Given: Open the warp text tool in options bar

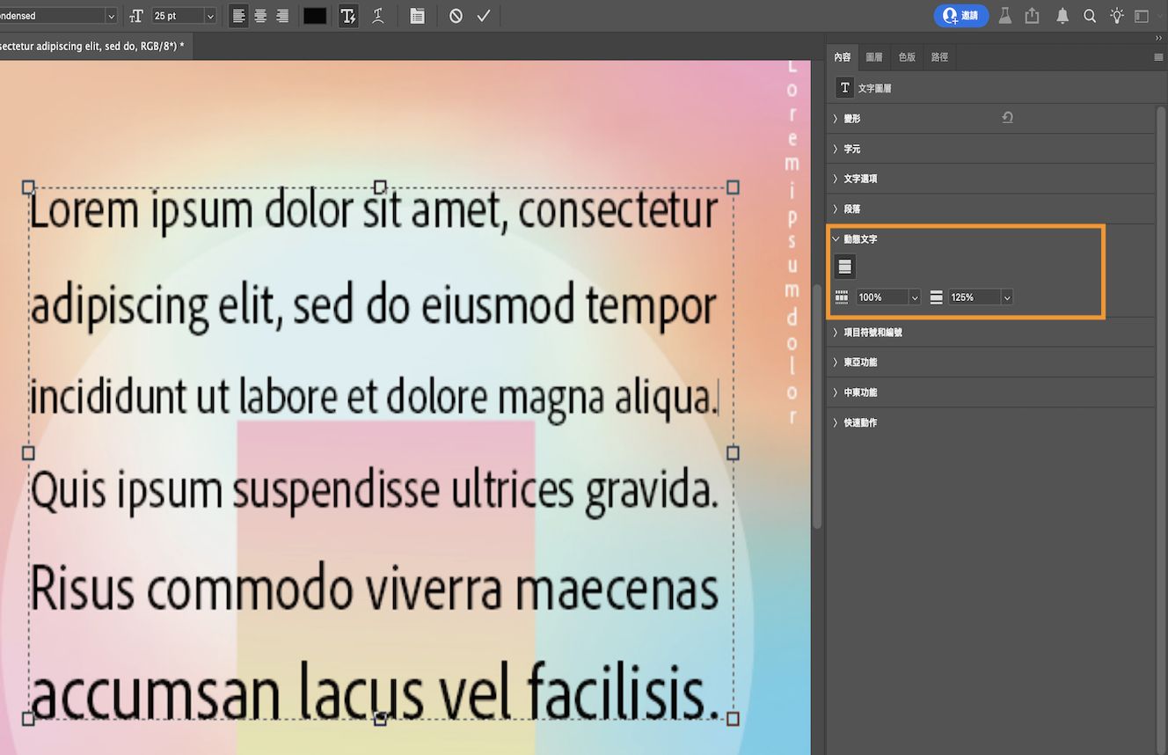Looking at the screenshot, I should click(378, 15).
